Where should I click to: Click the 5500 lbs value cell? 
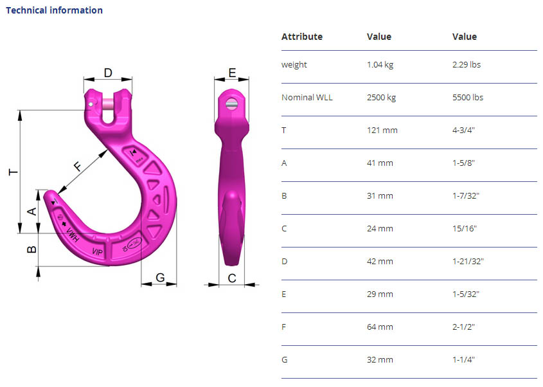tap(468, 97)
